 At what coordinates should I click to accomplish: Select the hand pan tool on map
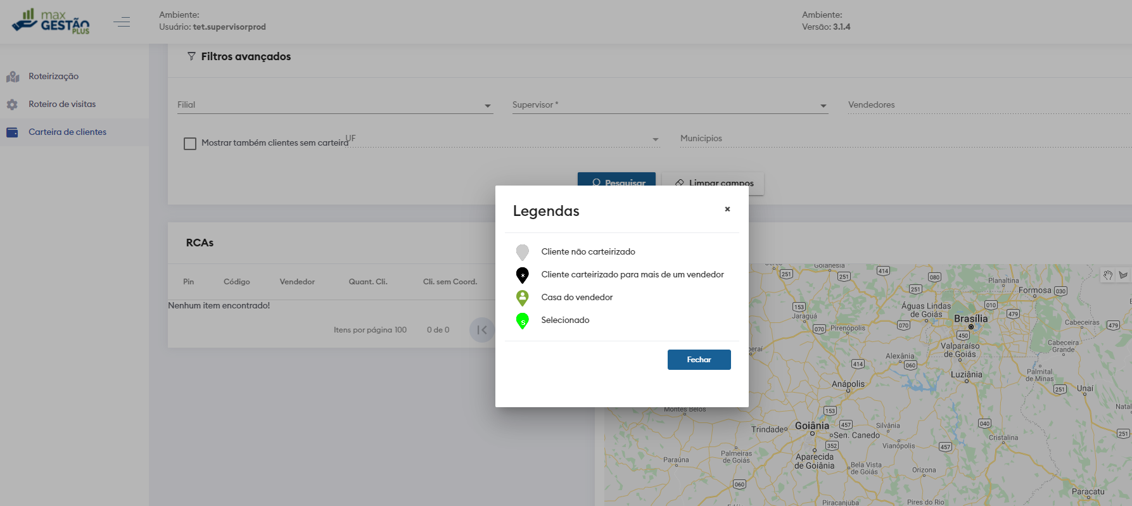(1108, 275)
